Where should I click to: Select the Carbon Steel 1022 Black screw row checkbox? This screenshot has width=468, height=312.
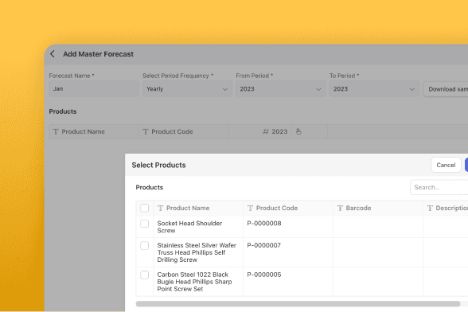click(145, 275)
